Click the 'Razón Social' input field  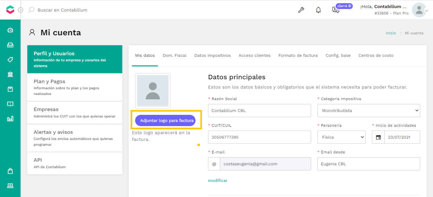click(259, 110)
